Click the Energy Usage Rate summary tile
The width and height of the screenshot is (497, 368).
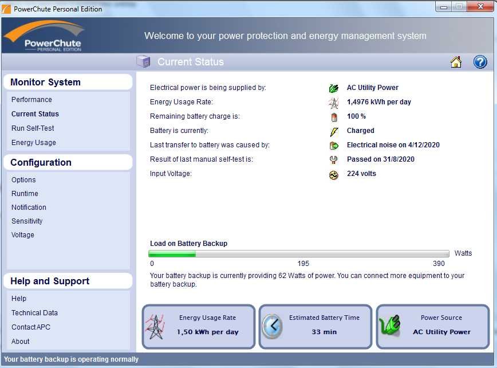click(199, 327)
